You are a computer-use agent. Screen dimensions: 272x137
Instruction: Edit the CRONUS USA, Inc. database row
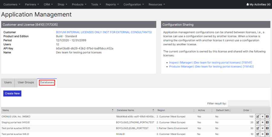(257, 116)
